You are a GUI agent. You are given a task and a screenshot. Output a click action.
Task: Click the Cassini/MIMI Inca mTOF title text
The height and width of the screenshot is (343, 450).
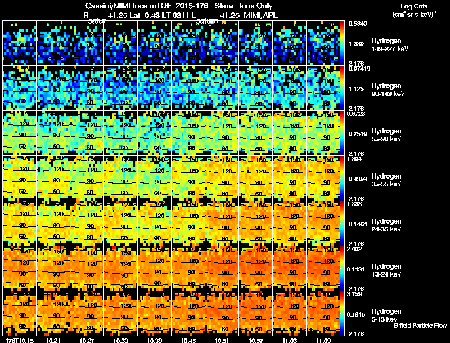pos(129,6)
